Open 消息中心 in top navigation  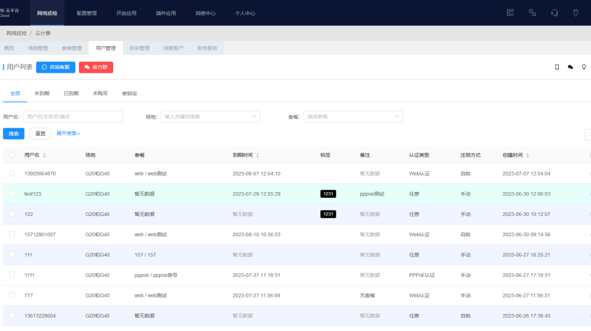tap(205, 13)
